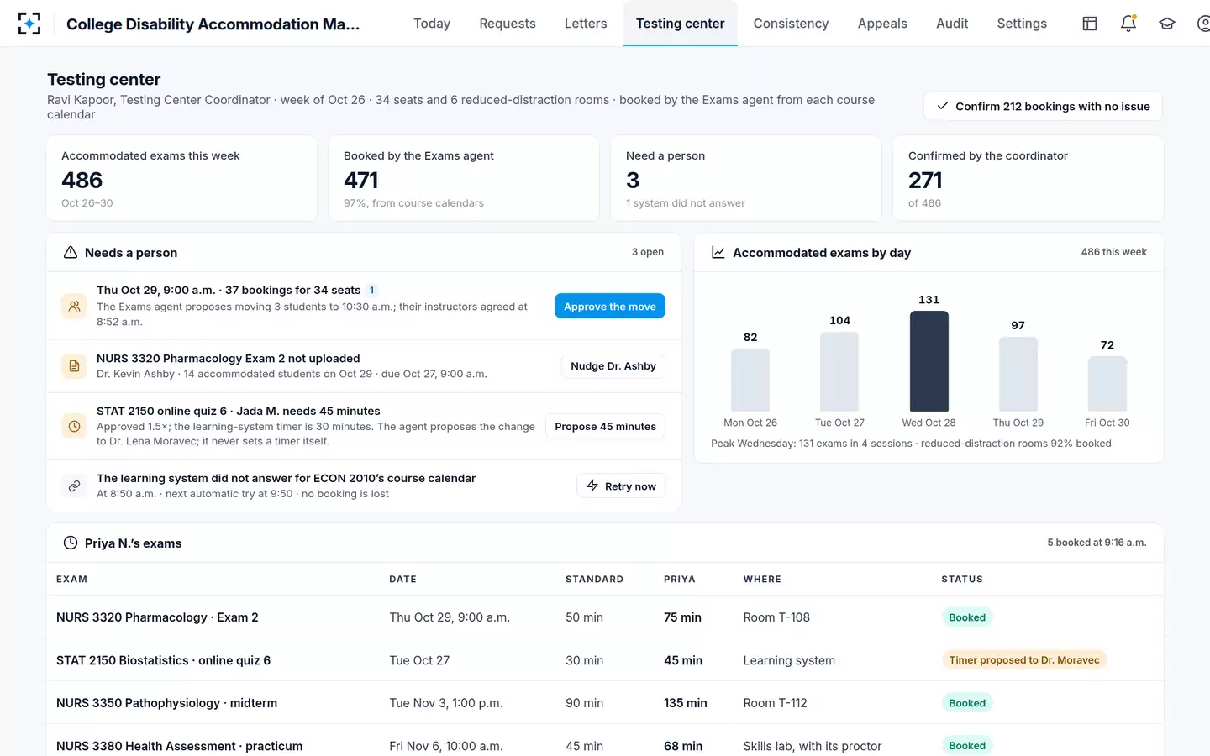Open the Audit tab
The width and height of the screenshot is (1210, 756).
tap(952, 24)
